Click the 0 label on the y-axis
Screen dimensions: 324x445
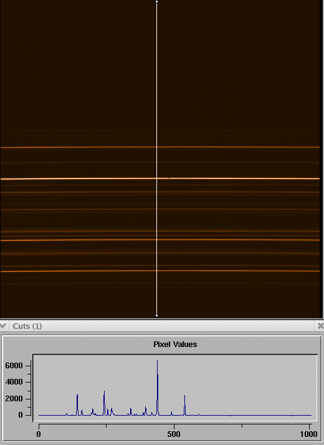coord(21,415)
